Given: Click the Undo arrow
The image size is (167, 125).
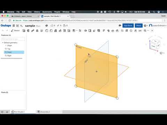Looking at the screenshot, I should pos(3,31).
